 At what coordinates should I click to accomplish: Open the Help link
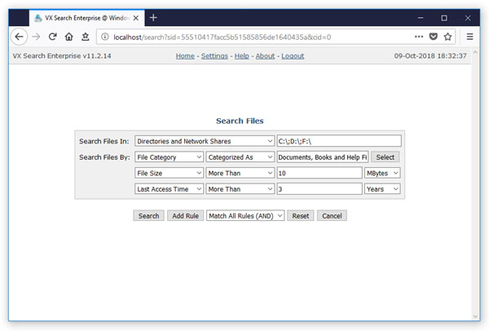(242, 56)
